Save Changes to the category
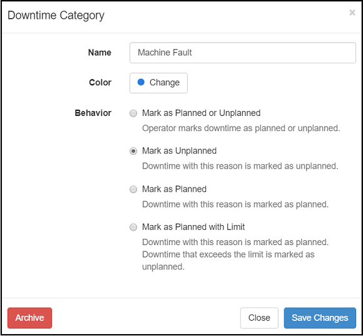The width and height of the screenshot is (363, 336). tap(320, 318)
